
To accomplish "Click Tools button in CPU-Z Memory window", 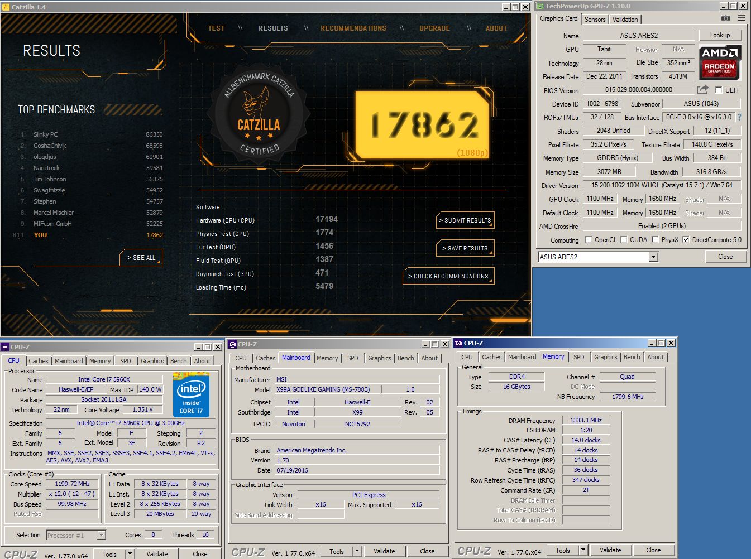I will (563, 550).
